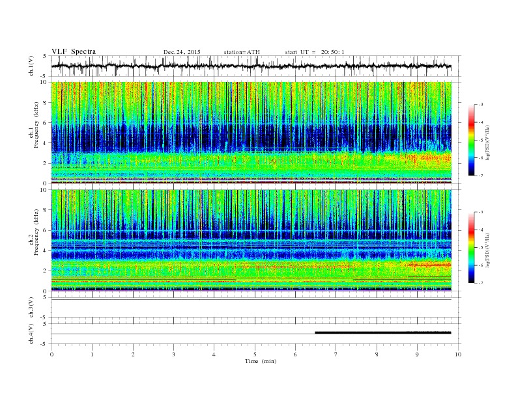Image resolution: width=516 pixels, height=398 pixels.
Task: Click the "ch.3(V)" axis label
Action: tap(31, 308)
